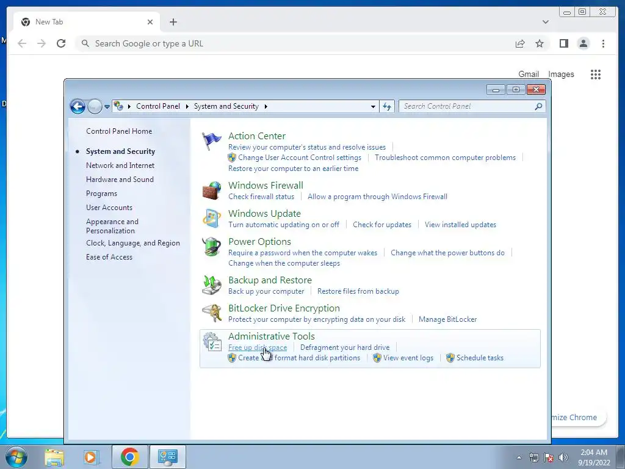Open the address bar previous locations dropdown
The height and width of the screenshot is (469, 625).
(x=373, y=106)
